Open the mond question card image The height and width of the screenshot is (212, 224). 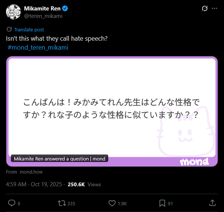click(112, 111)
